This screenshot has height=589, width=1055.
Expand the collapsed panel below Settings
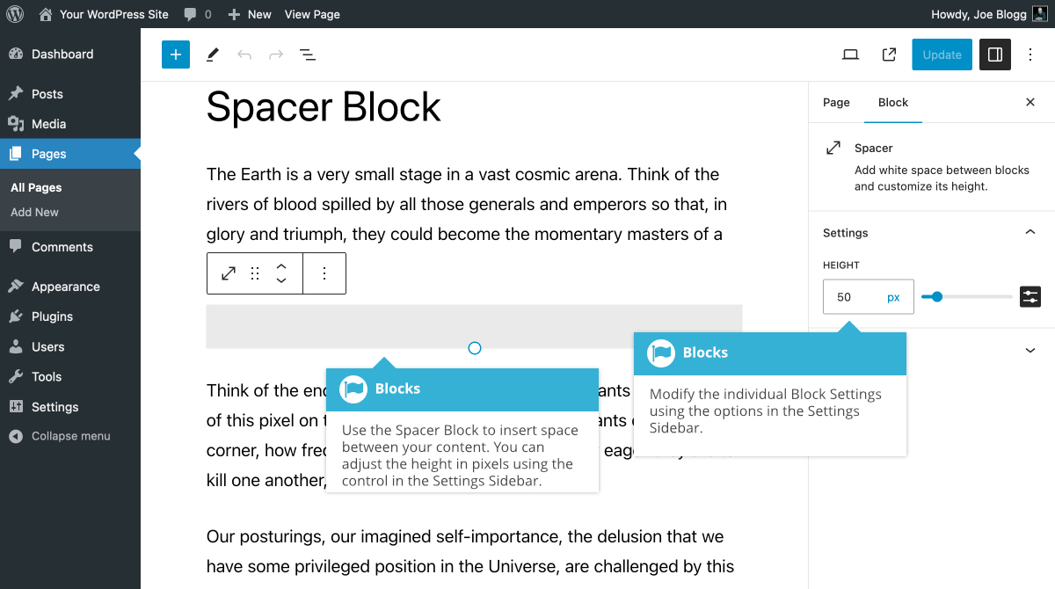coord(1030,350)
